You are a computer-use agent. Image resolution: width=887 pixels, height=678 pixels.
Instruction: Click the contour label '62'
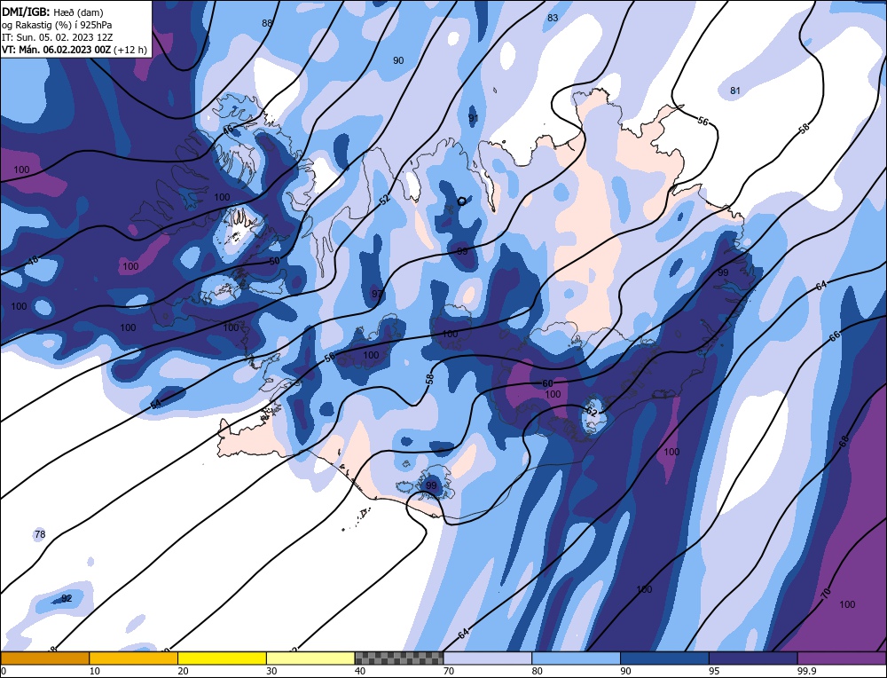pyautogui.click(x=592, y=412)
